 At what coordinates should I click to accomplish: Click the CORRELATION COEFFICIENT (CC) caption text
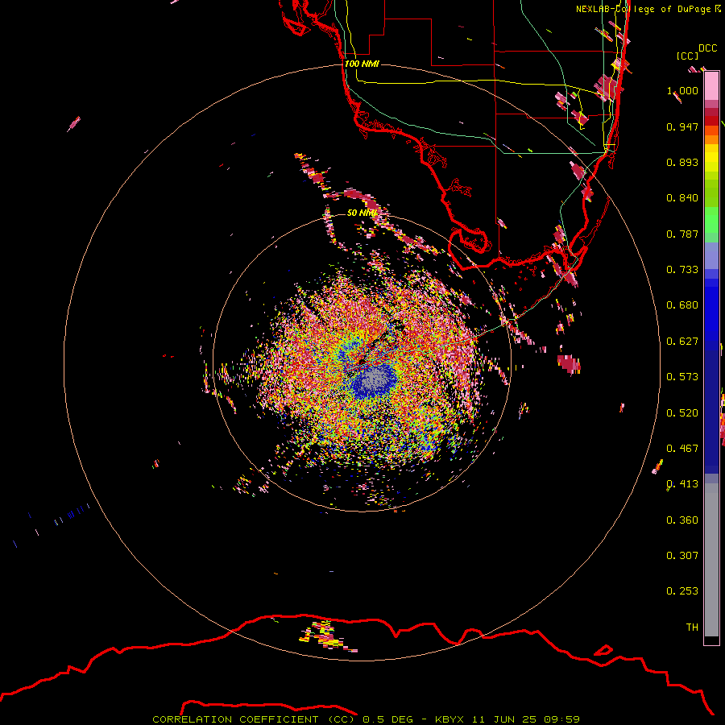click(254, 719)
